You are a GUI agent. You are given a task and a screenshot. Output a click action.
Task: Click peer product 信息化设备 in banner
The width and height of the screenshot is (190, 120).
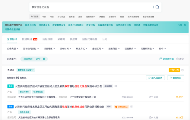pos(30,25)
